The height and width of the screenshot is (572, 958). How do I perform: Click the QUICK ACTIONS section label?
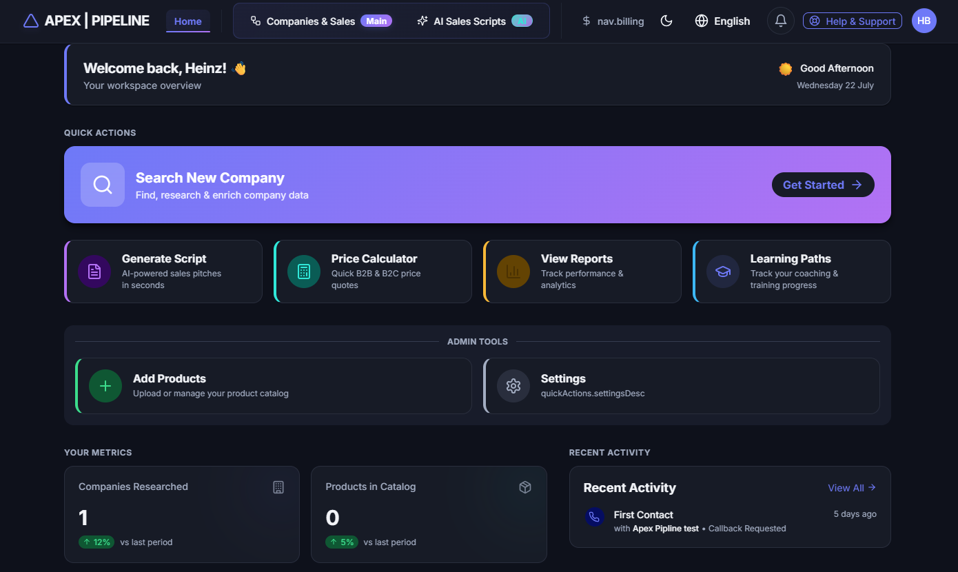(100, 133)
